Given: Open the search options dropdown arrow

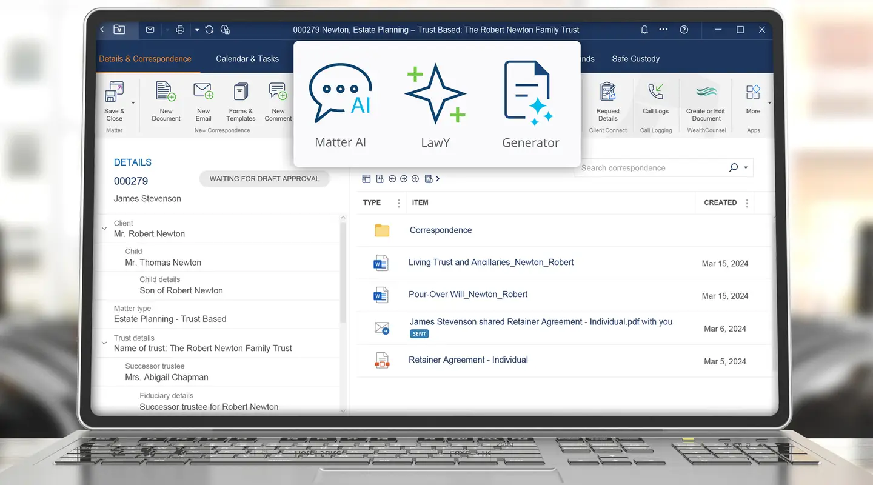Looking at the screenshot, I should [746, 168].
